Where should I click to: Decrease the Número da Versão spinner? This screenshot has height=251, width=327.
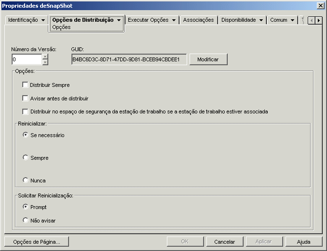click(45, 62)
